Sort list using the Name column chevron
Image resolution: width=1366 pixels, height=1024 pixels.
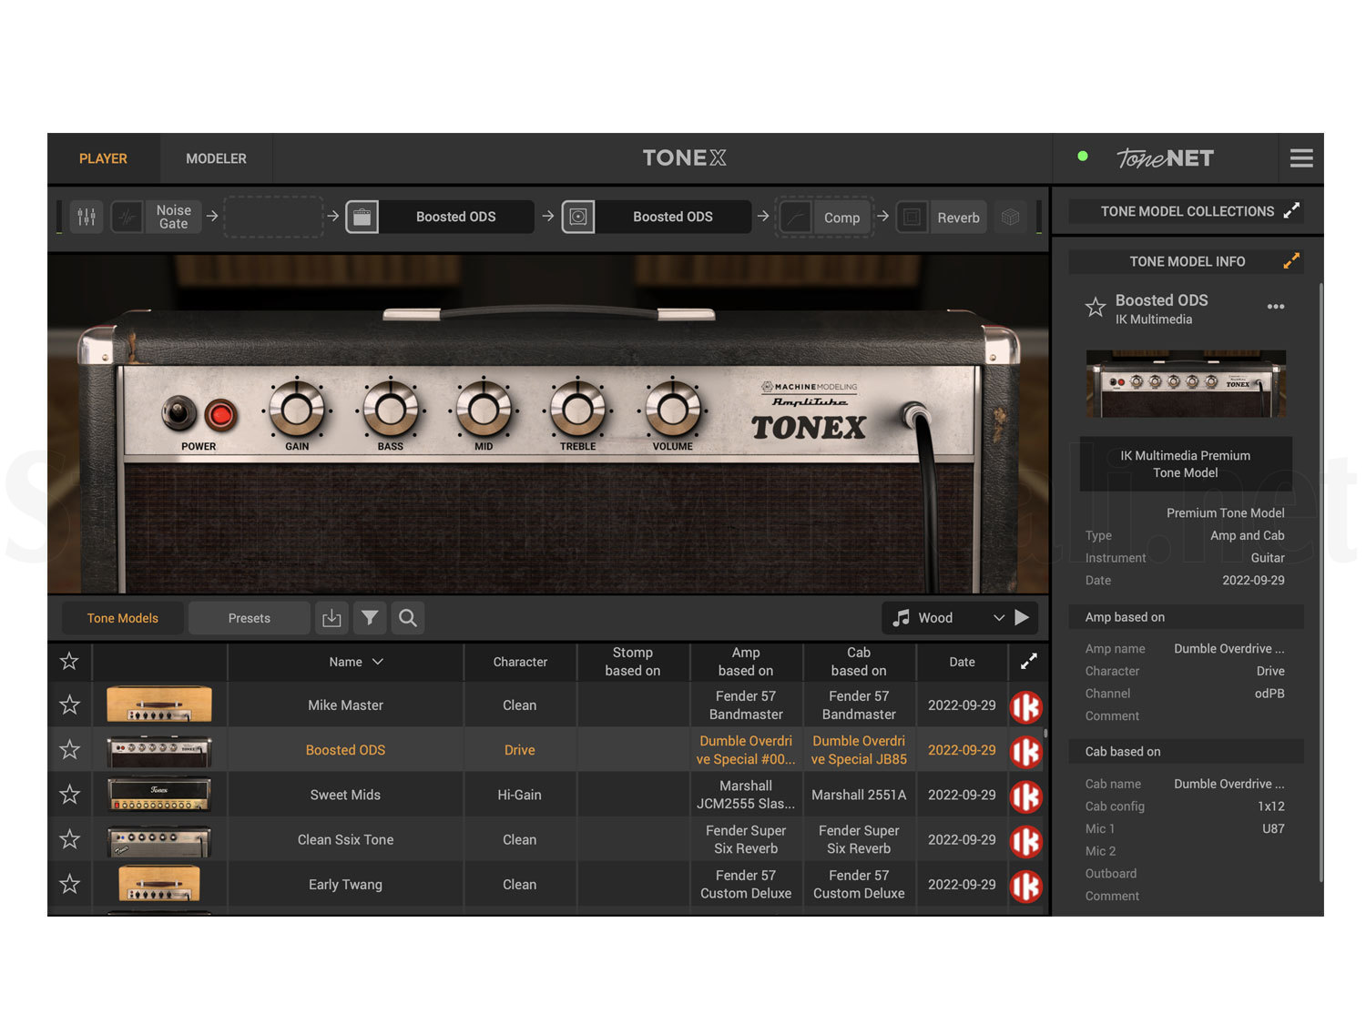pos(379,662)
